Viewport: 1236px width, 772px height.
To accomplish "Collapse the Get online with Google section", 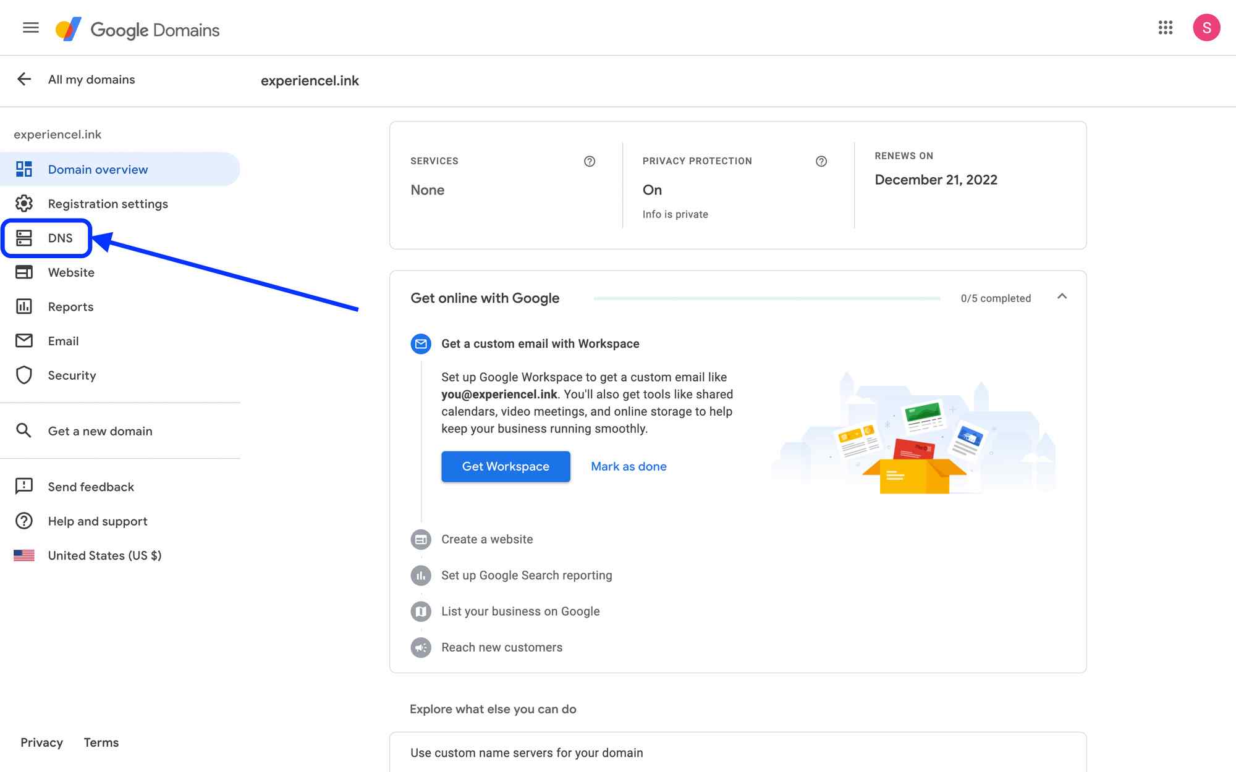I will tap(1062, 297).
